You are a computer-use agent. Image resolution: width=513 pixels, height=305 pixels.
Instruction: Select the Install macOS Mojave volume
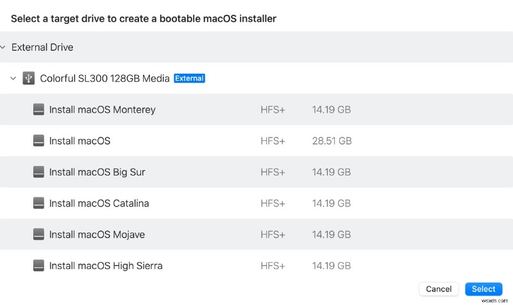(256, 235)
